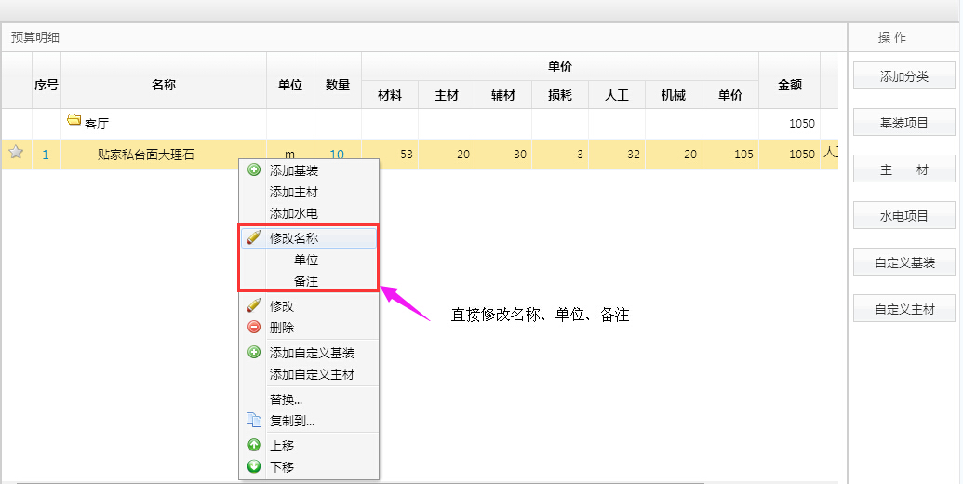The width and height of the screenshot is (963, 484).
Task: Click the star icon on row 1
Action: tap(16, 154)
